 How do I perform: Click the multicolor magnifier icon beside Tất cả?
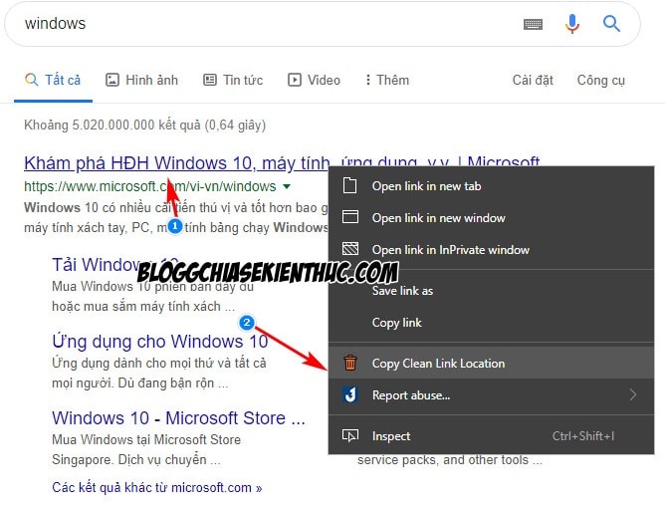tap(32, 80)
